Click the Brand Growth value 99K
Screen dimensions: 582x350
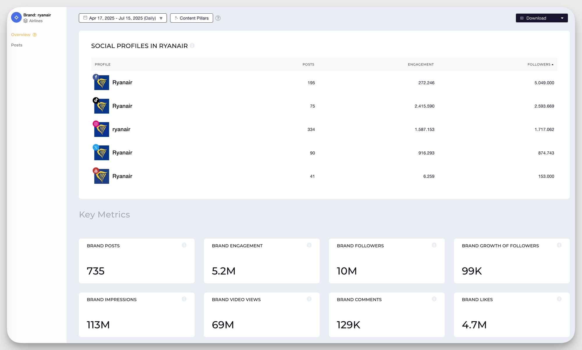(x=472, y=271)
